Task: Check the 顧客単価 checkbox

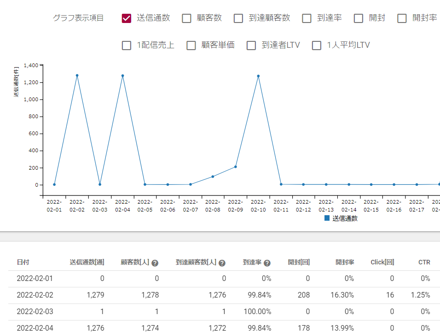Action: tap(191, 46)
